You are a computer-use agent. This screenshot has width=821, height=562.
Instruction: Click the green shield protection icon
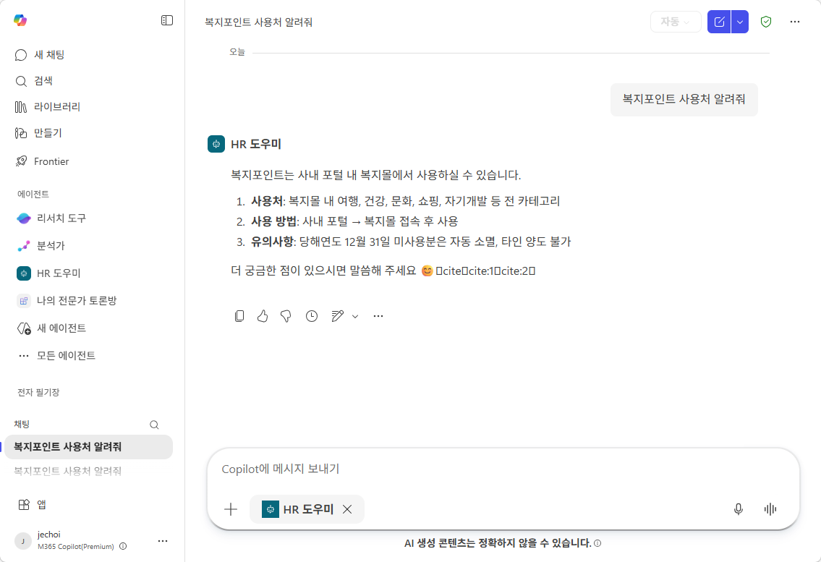coord(766,22)
